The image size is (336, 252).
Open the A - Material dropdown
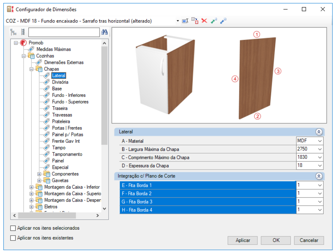point(320,141)
